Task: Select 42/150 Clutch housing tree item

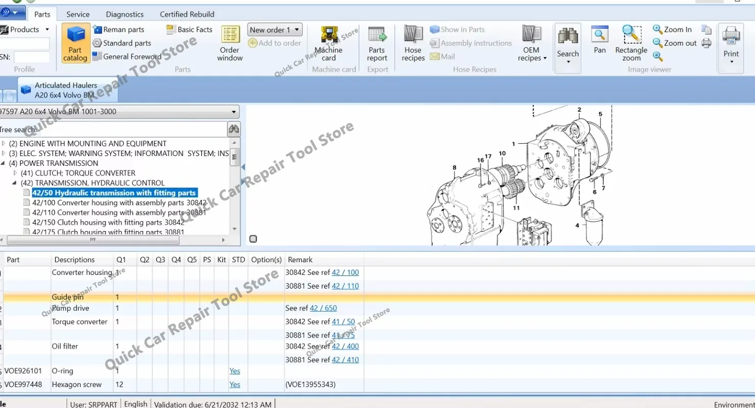Action: (x=108, y=222)
